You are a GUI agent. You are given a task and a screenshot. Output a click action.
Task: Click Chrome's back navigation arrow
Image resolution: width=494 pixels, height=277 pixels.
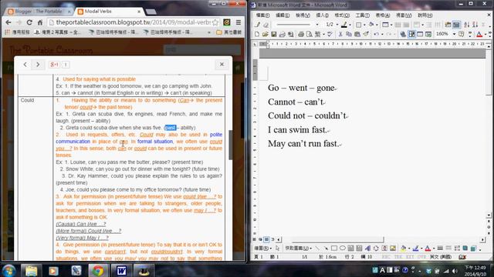click(x=8, y=22)
